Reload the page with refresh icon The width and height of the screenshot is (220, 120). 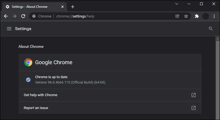pyautogui.click(x=23, y=16)
